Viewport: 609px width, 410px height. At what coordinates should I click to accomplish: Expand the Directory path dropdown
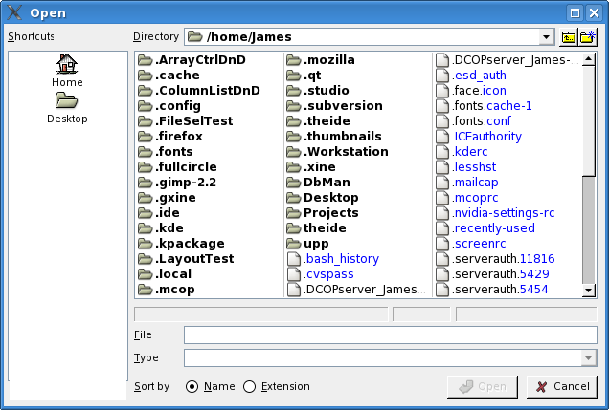tap(547, 37)
